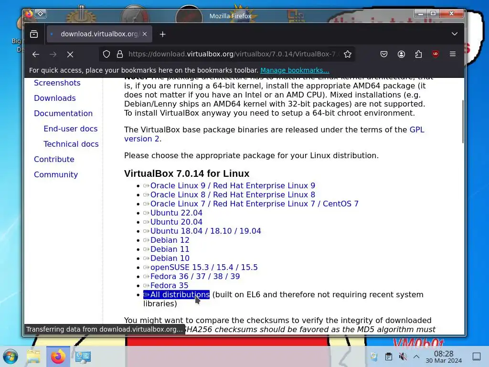Click the page vertical scrollbar thumb
Screen dimensions: 489x367
point(462,122)
